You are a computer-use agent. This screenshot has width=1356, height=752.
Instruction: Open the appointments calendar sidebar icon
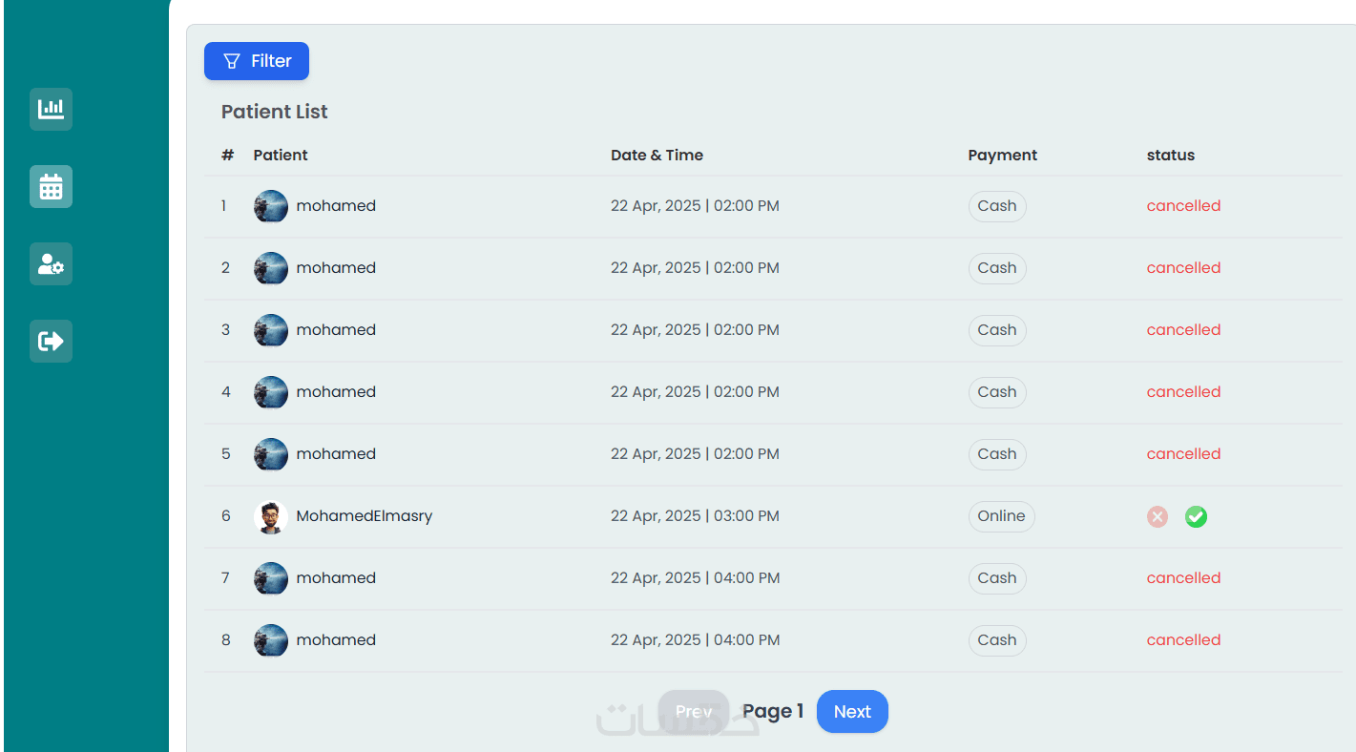(51, 187)
